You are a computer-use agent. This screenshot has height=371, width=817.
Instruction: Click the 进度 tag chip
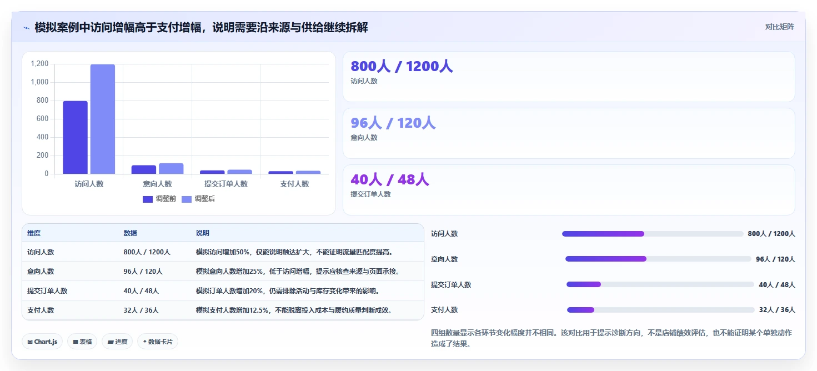pos(117,342)
